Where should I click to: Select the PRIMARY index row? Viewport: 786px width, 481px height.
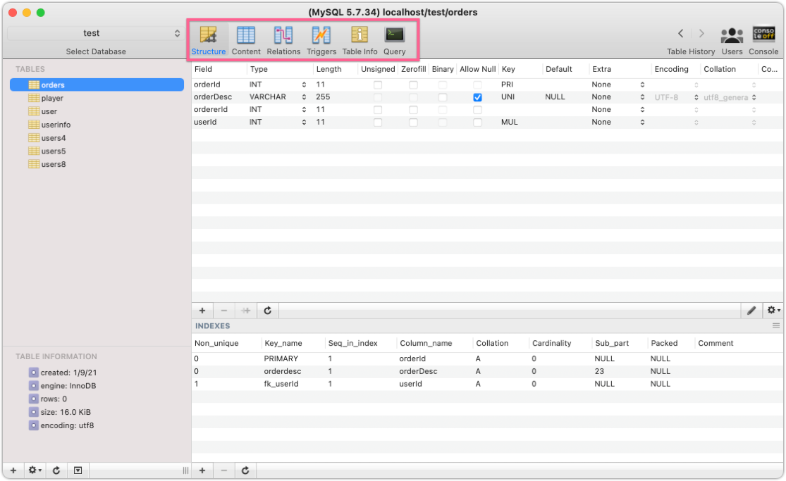click(487, 358)
